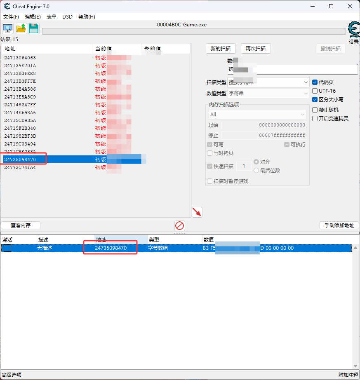Toggle the 代码页 checkbox
The width and height of the screenshot is (360, 380).
tap(315, 82)
